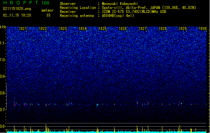Click the 1821 time marker
Viewport: 210px width, 133px height.
23,29
